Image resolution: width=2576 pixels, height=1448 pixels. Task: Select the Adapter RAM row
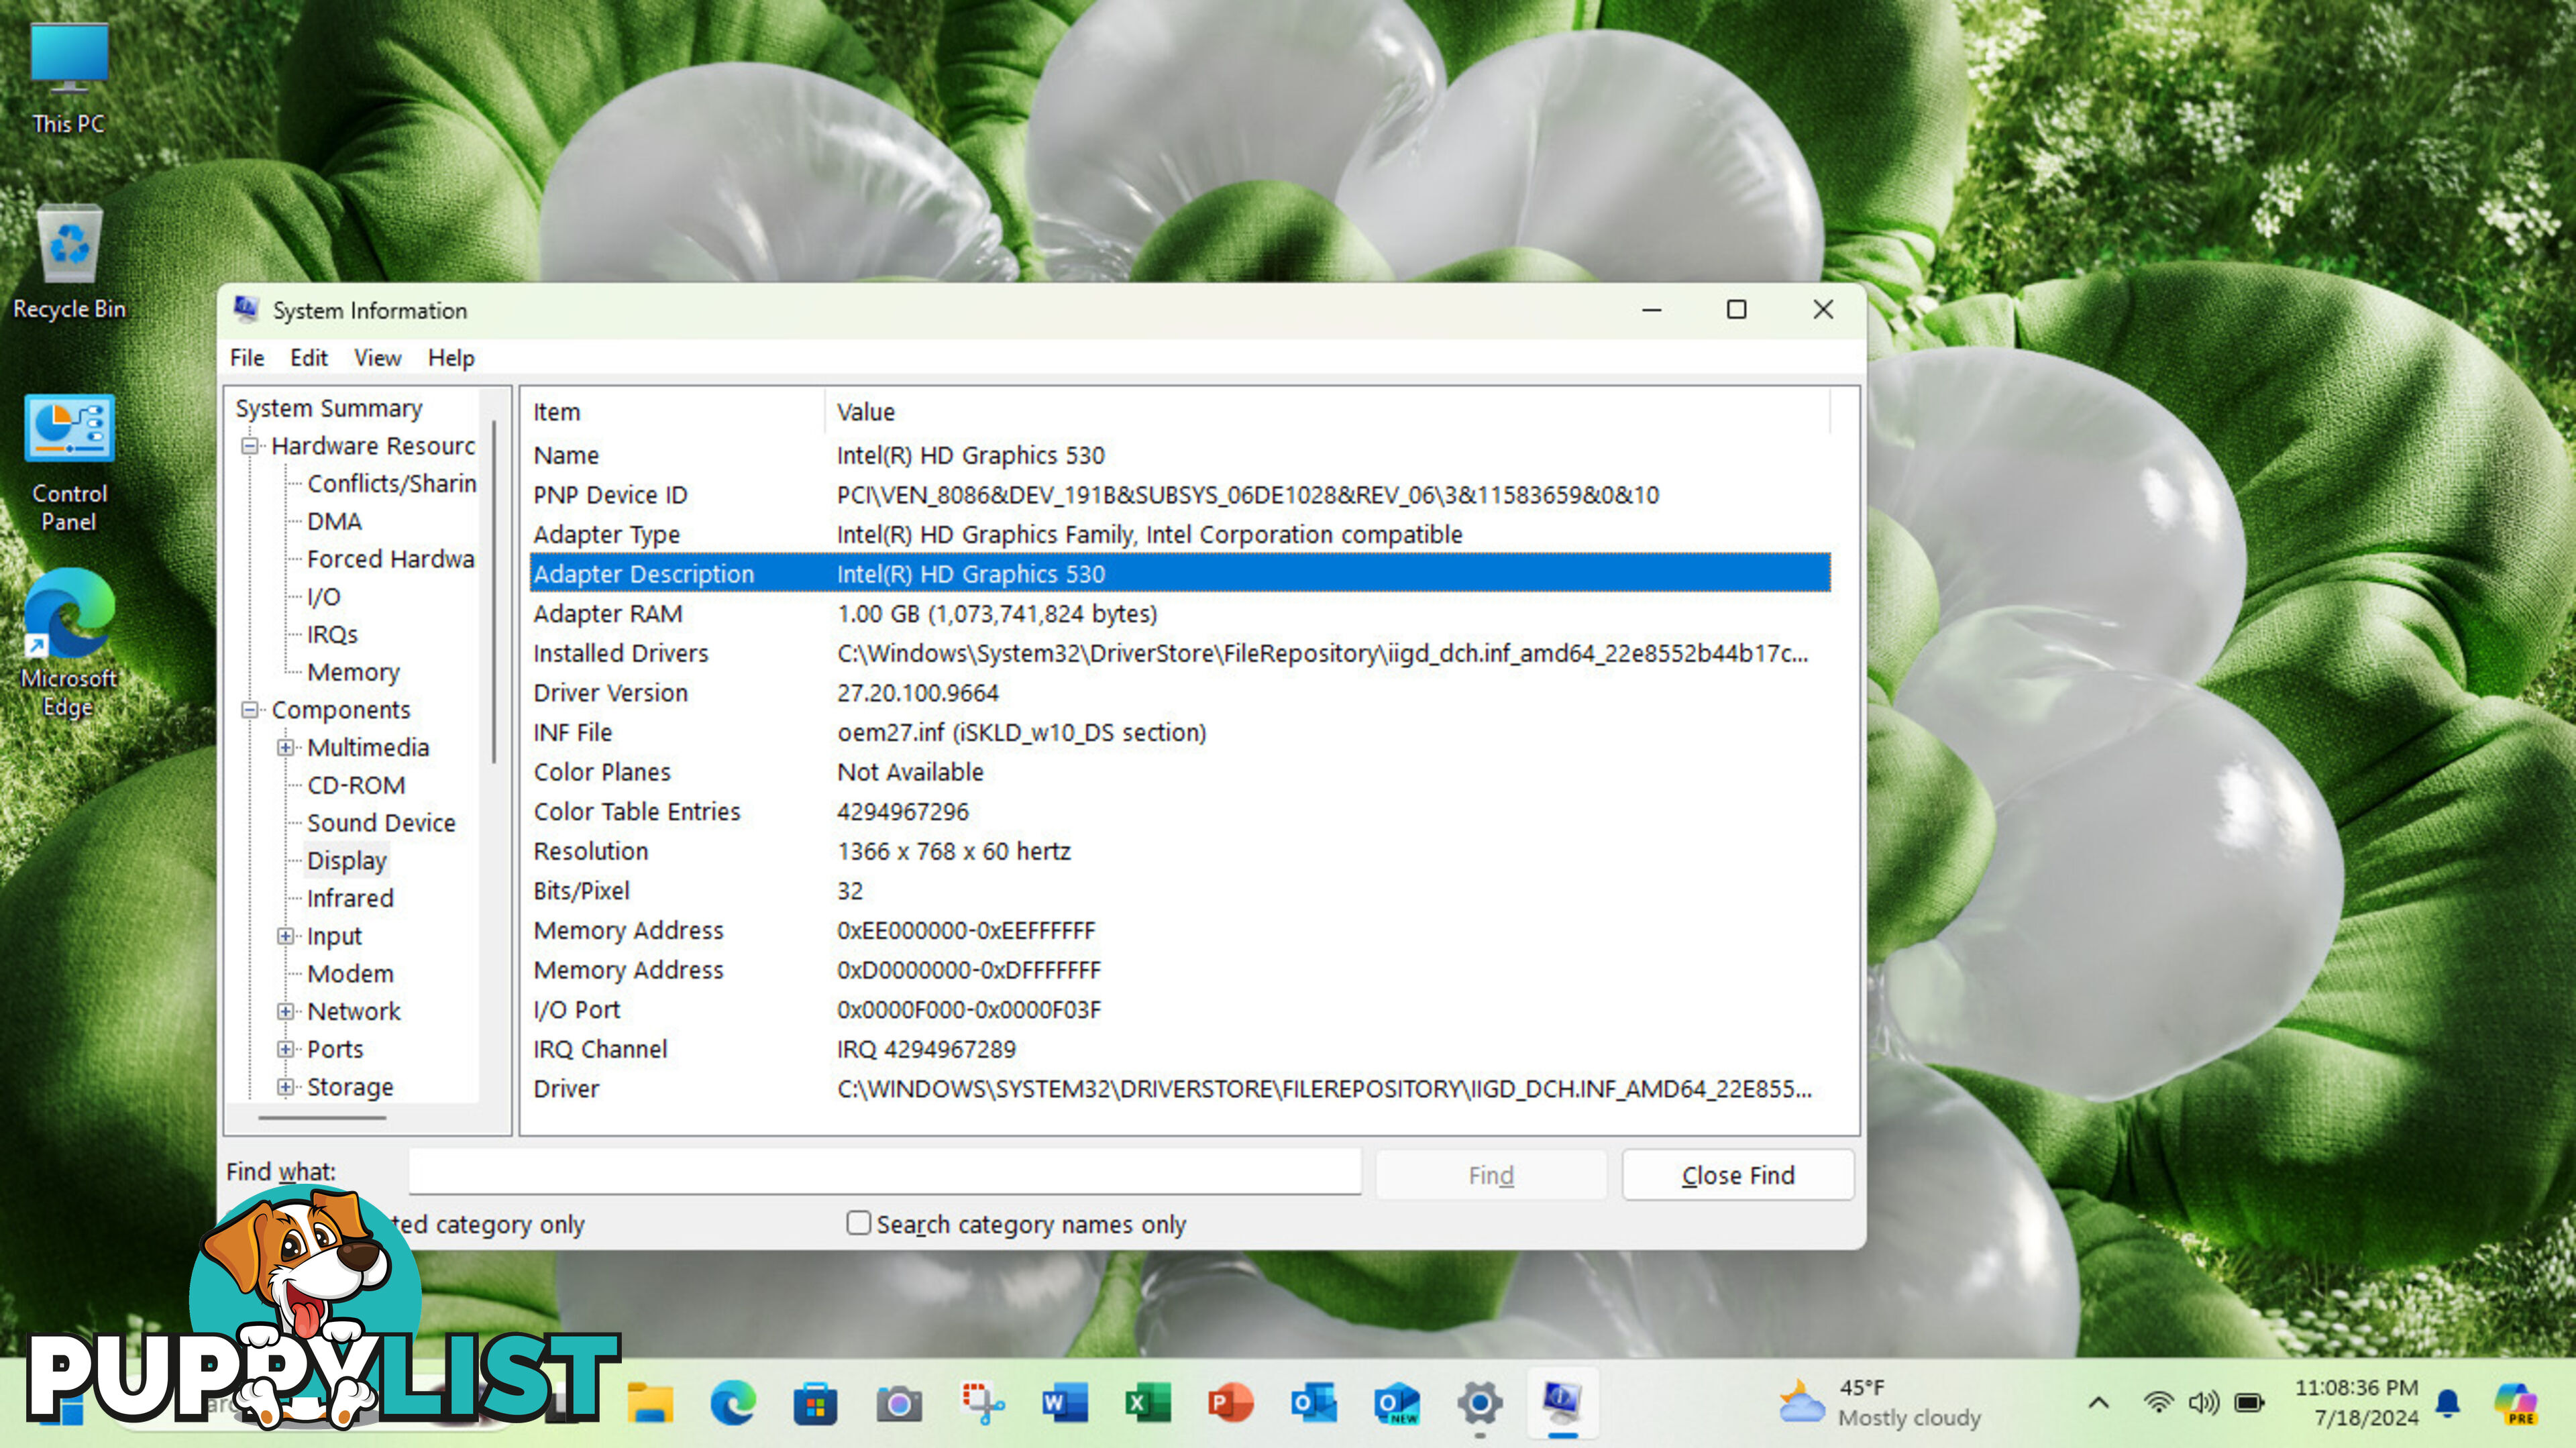[1180, 613]
